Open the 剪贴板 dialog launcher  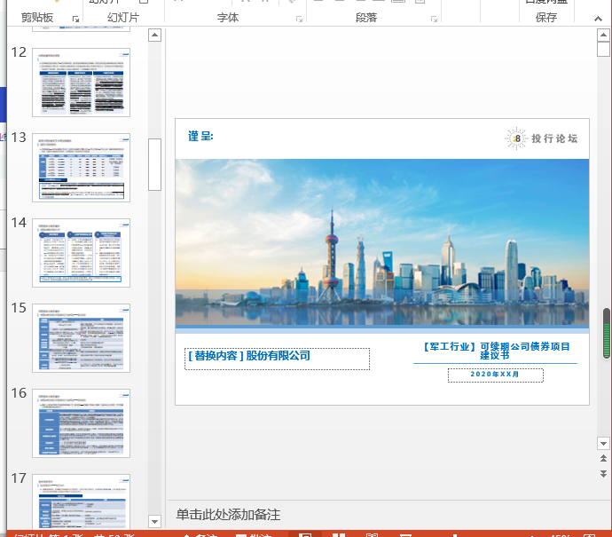coord(75,19)
